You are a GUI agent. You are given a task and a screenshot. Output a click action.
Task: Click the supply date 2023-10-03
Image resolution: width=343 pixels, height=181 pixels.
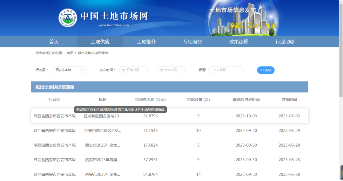tap(246, 116)
